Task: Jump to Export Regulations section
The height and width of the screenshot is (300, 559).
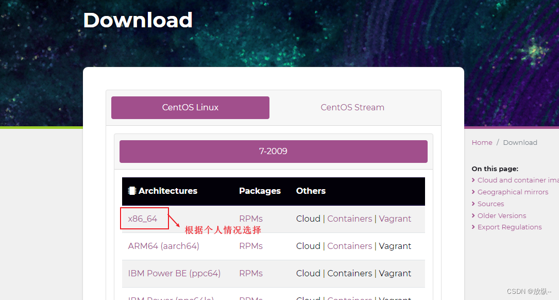Action: pyautogui.click(x=510, y=227)
